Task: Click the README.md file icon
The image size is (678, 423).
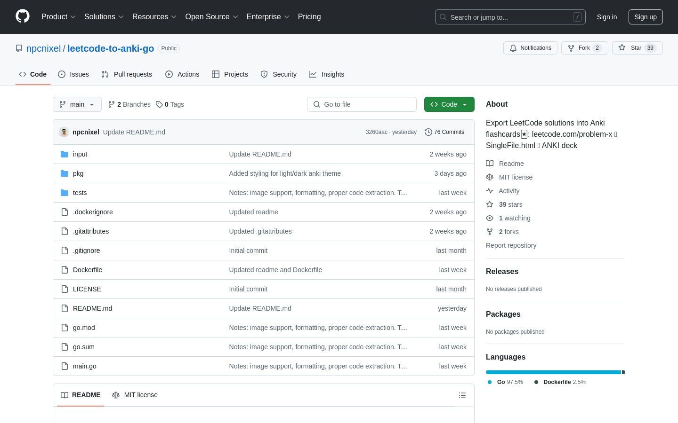Action: (x=65, y=308)
